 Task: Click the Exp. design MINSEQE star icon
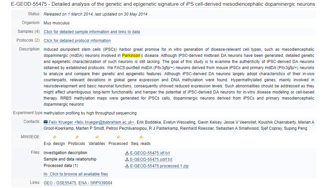tap(55, 137)
